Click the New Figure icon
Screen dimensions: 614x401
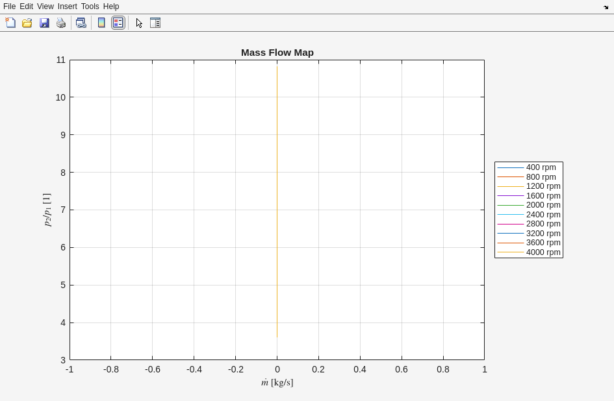(10, 23)
